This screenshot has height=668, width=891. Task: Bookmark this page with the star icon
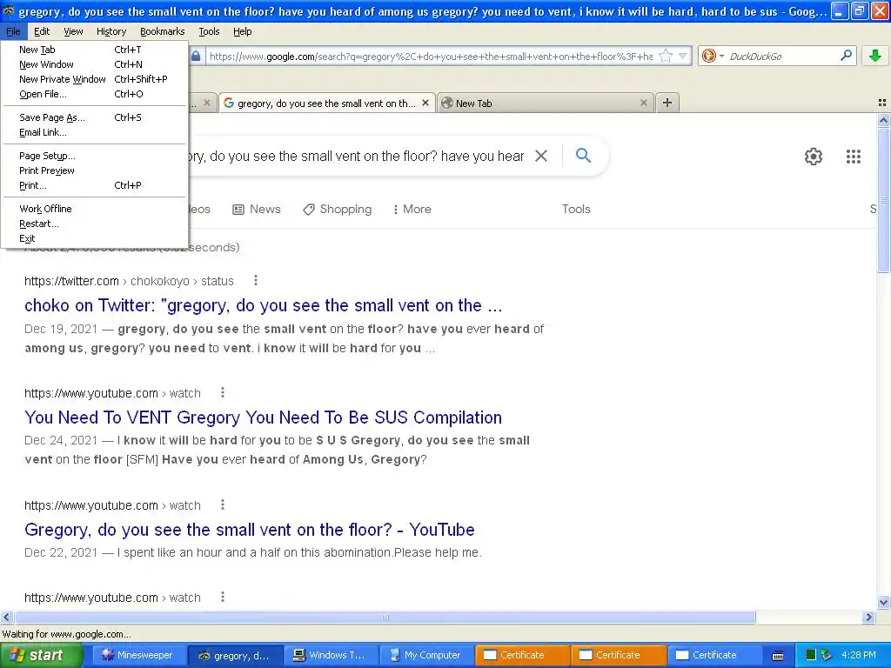coord(666,56)
